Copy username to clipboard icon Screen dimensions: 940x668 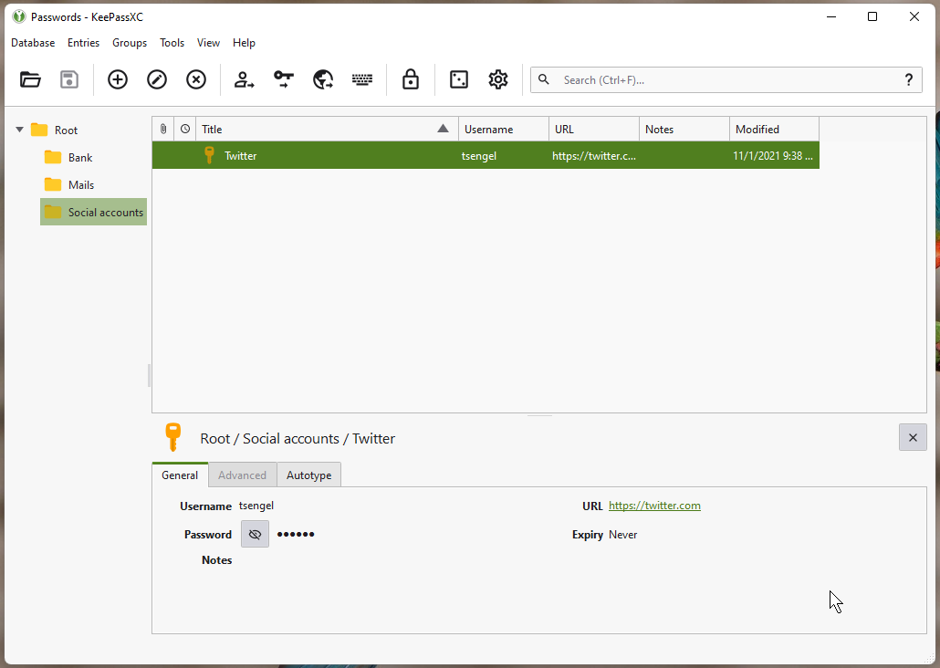tap(244, 79)
